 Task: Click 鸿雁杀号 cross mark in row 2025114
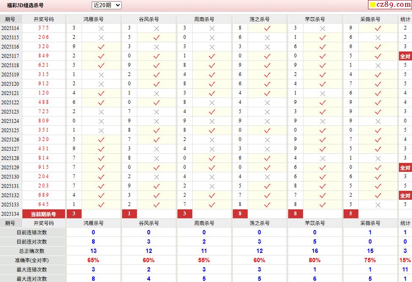(x=101, y=28)
